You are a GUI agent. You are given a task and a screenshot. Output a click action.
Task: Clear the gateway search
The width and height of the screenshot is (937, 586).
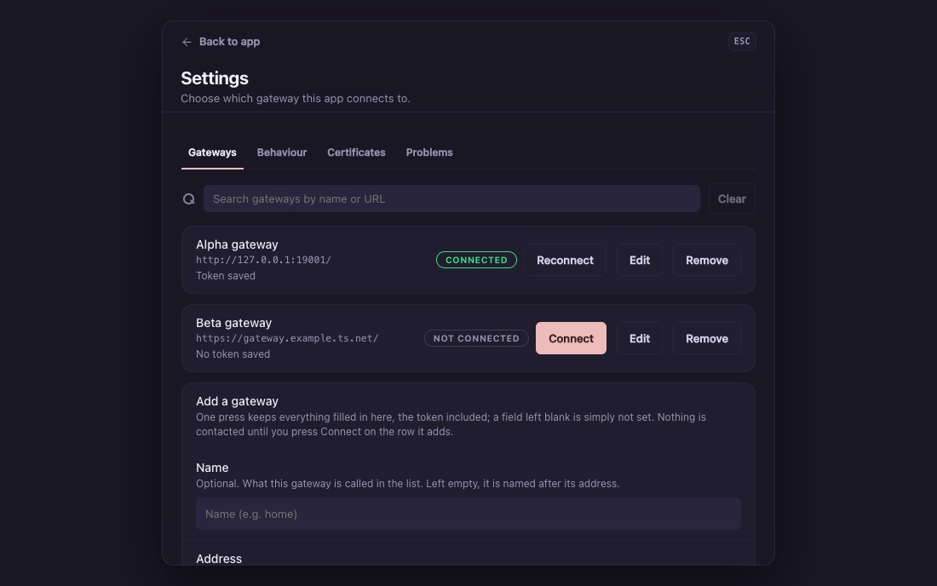(x=732, y=199)
